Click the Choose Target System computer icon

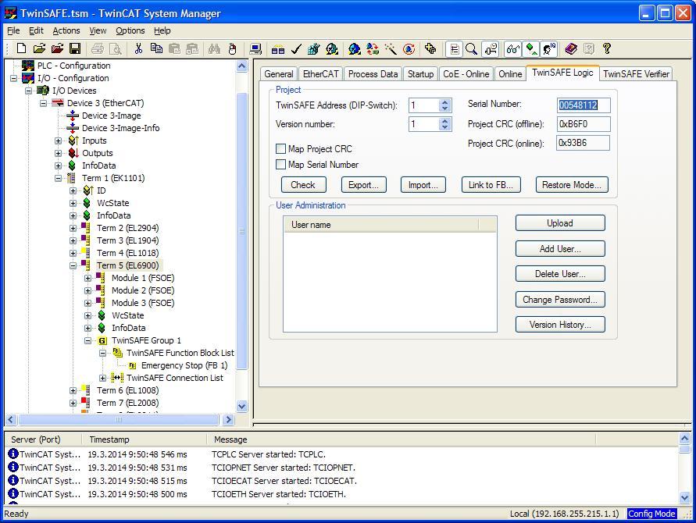click(x=255, y=49)
